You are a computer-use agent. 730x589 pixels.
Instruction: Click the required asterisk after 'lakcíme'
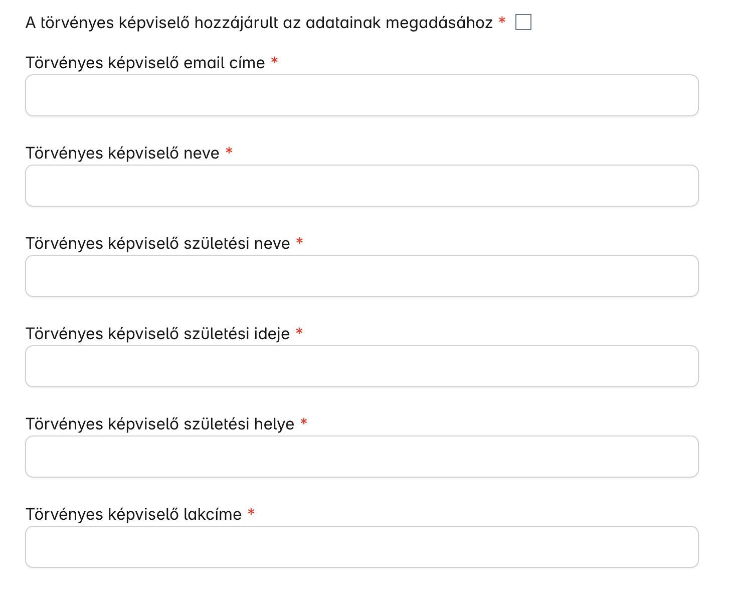click(251, 513)
